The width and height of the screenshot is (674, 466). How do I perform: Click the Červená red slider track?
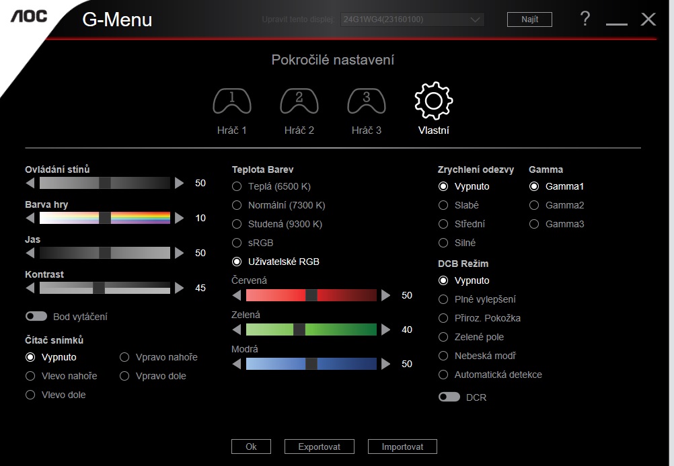click(x=311, y=295)
